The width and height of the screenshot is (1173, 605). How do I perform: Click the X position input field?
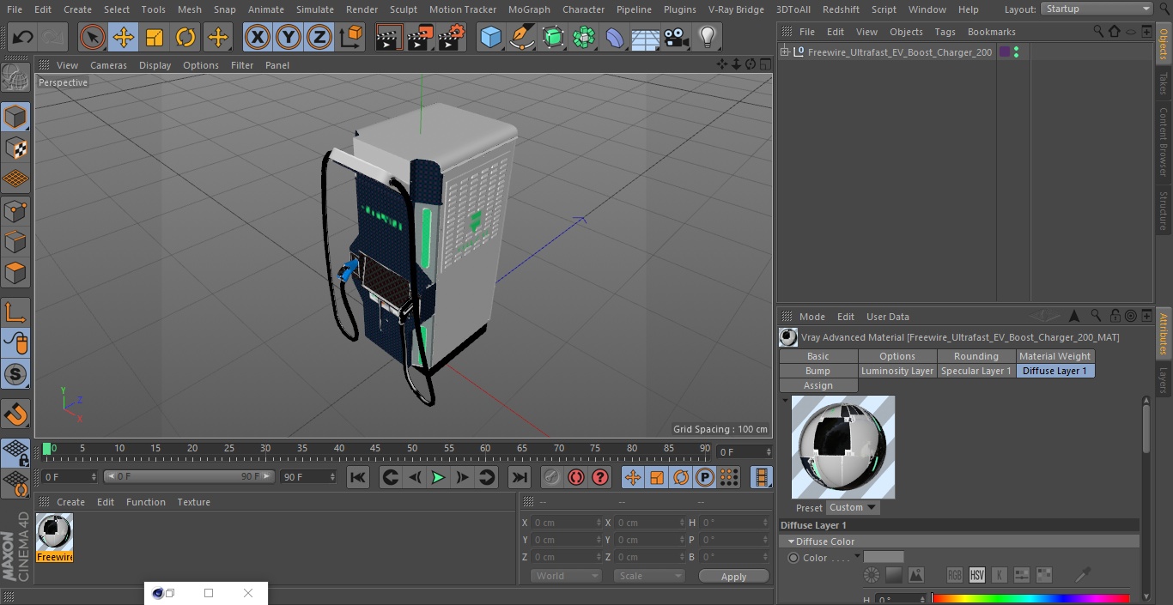pyautogui.click(x=567, y=523)
